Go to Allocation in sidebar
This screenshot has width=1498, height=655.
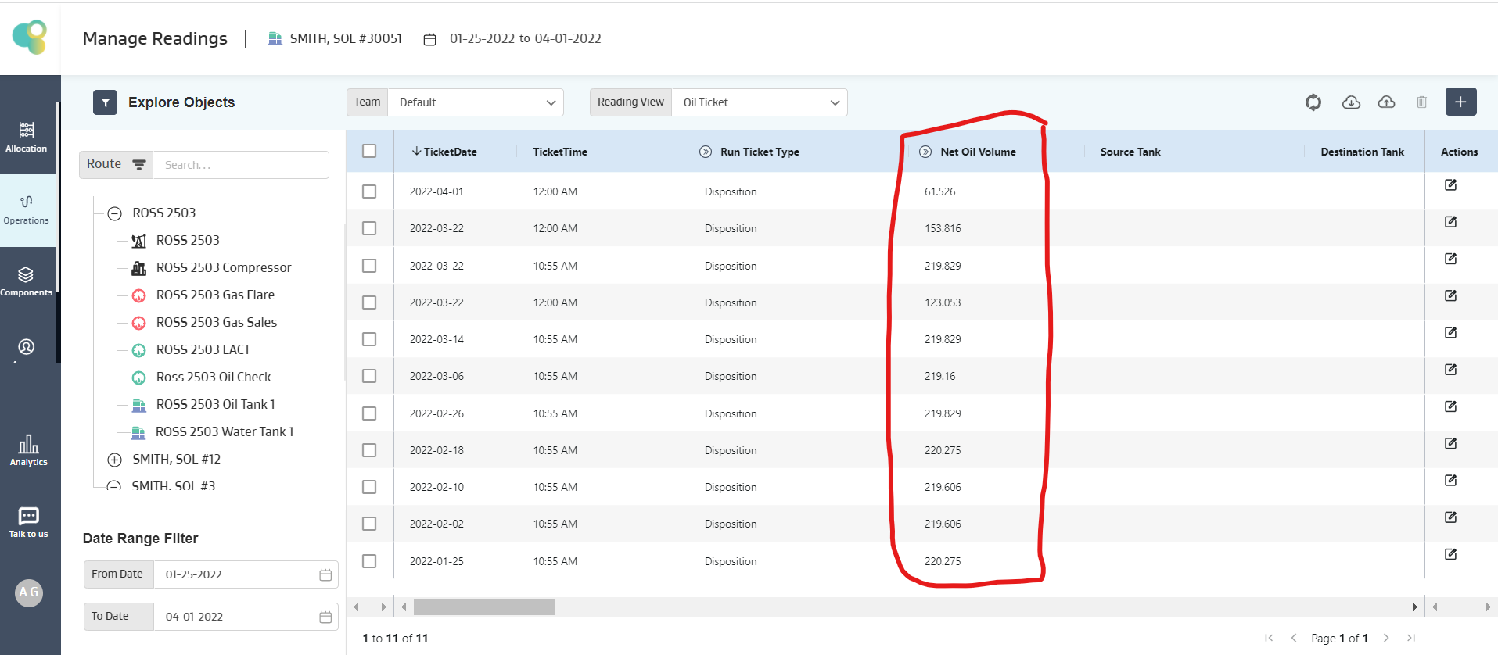[x=27, y=137]
